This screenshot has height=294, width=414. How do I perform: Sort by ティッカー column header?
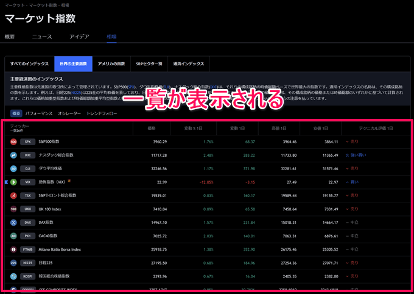pos(20,126)
